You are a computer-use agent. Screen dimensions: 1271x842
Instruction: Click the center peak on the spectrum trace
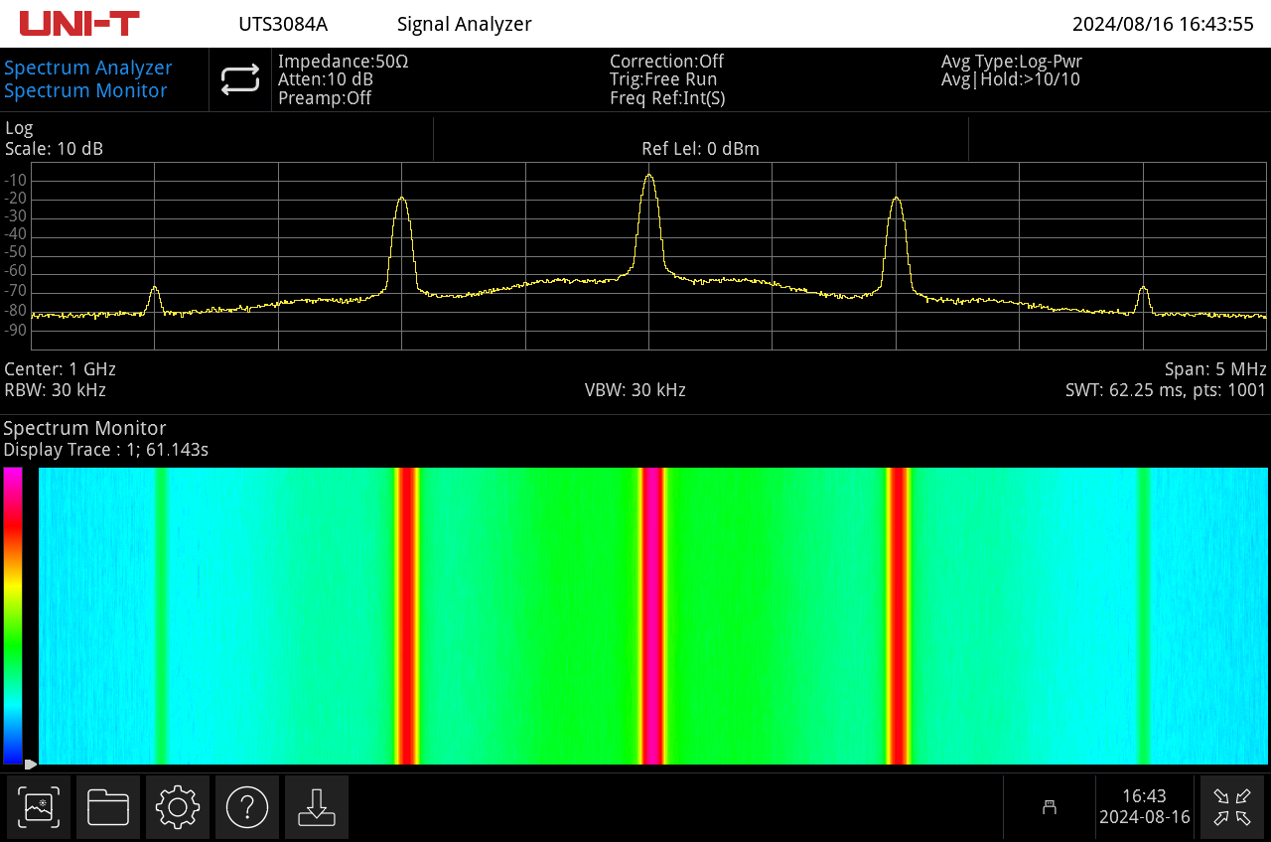tap(649, 177)
